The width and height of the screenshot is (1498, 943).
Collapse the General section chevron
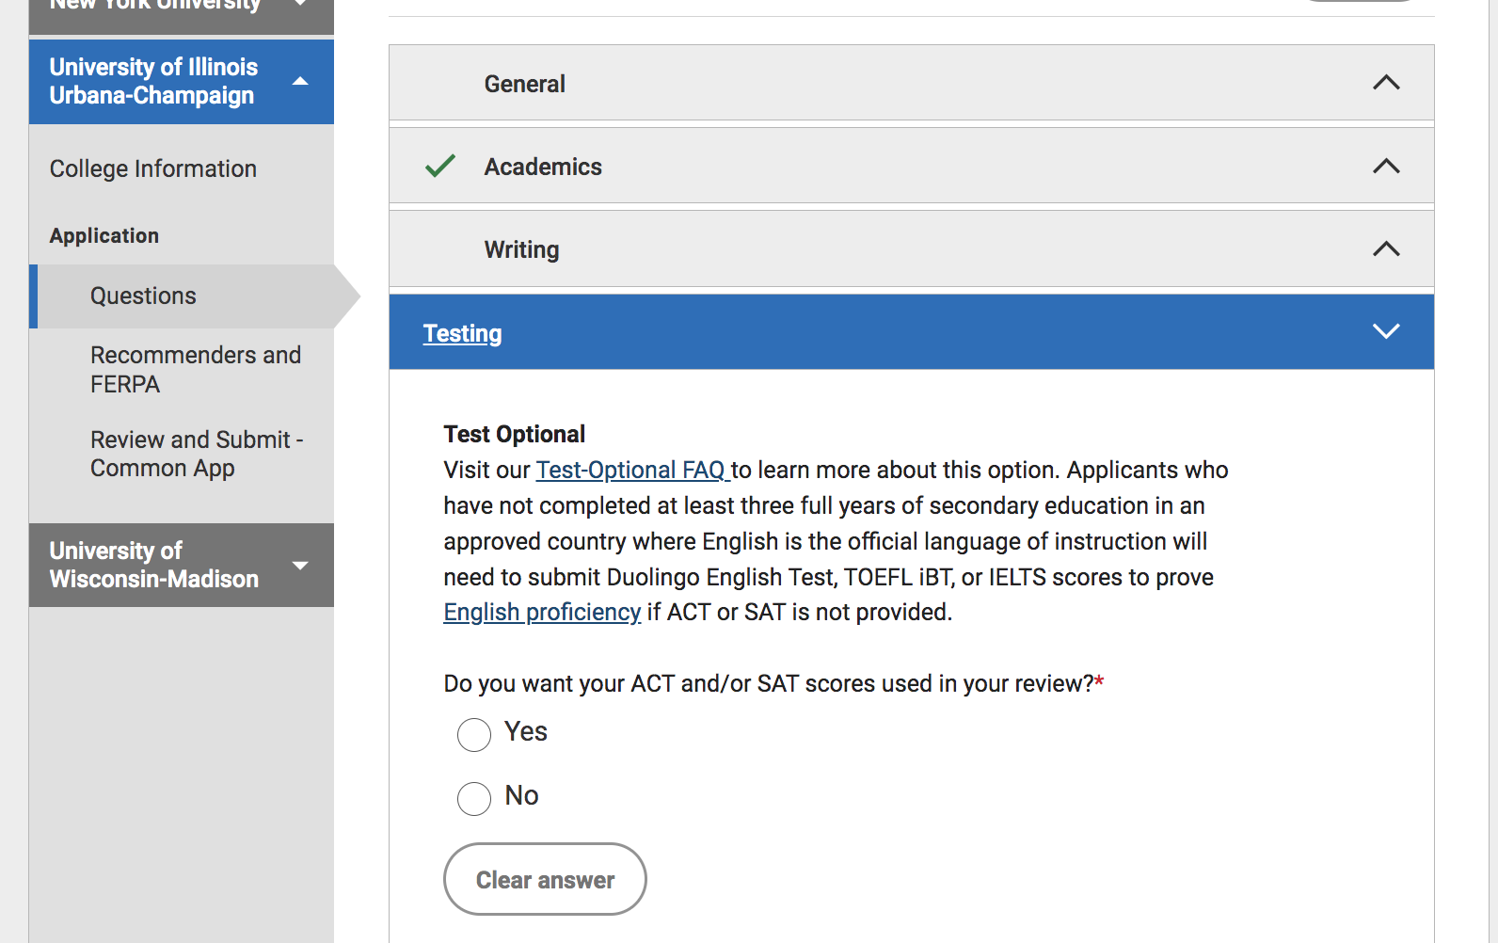pyautogui.click(x=1386, y=83)
